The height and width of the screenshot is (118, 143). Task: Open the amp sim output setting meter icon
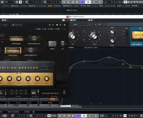point(34,92)
